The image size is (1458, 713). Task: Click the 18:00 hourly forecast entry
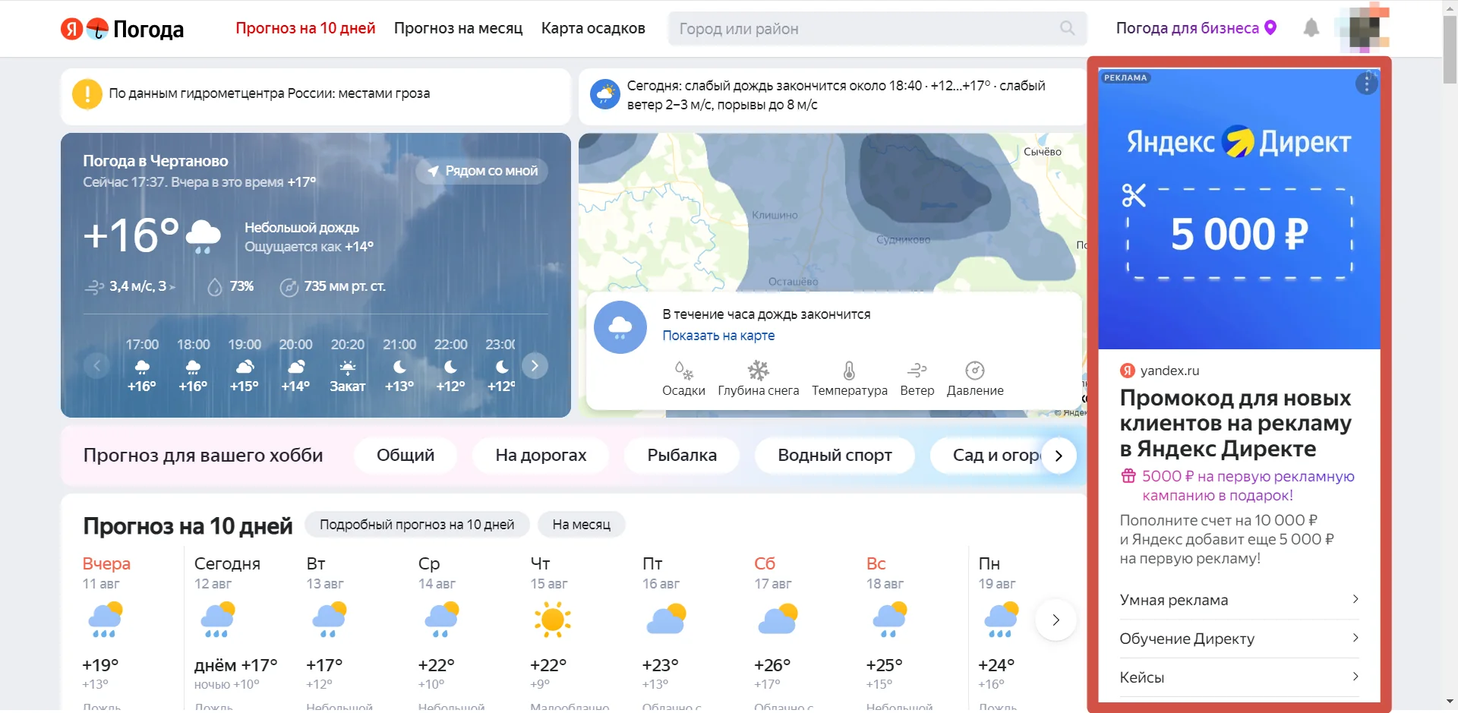pos(193,366)
